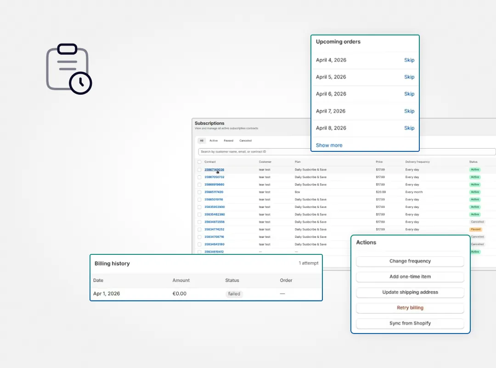Open contract 35835953900

coord(214,207)
